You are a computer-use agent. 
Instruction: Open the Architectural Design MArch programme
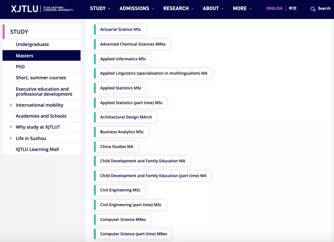pyautogui.click(x=126, y=117)
